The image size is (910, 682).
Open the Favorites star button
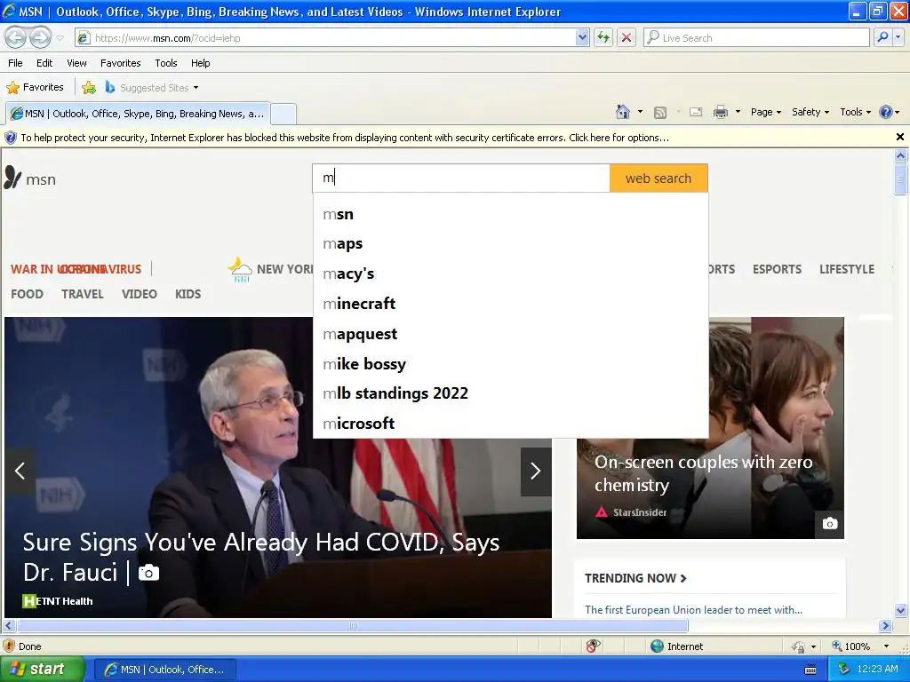[x=35, y=88]
